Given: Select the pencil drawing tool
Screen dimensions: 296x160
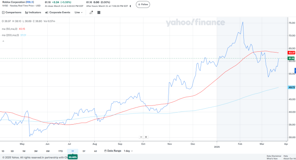Looking at the screenshot, I should point(91,12).
